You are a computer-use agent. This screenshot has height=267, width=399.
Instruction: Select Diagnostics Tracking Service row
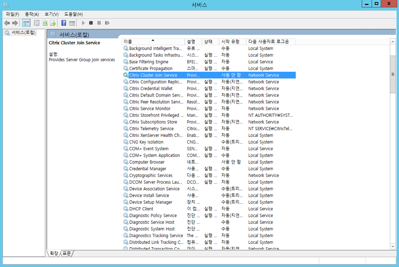(209, 235)
